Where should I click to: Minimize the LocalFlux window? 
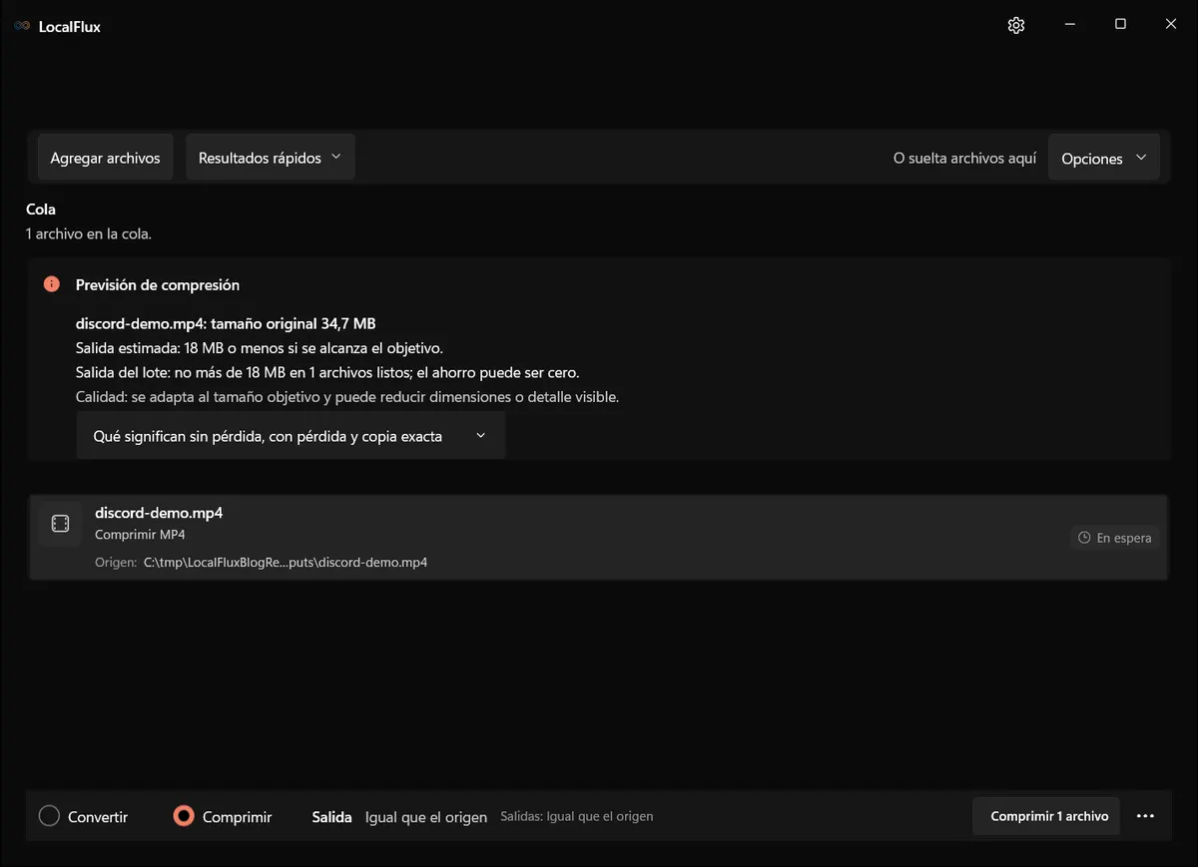[1069, 25]
